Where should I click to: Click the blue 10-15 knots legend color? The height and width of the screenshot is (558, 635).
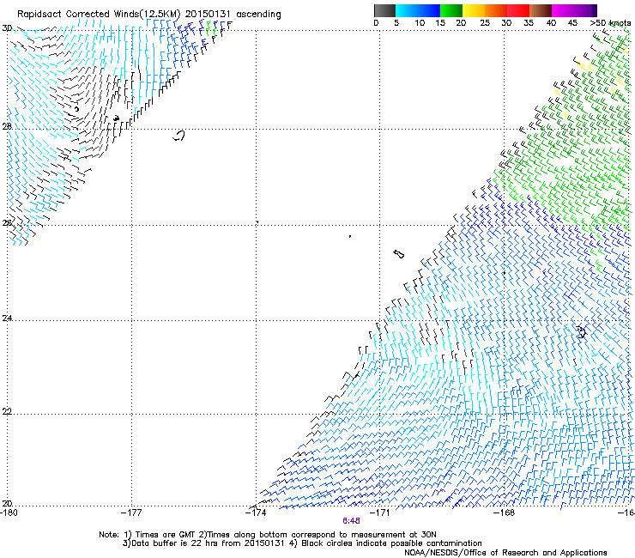pyautogui.click(x=429, y=10)
